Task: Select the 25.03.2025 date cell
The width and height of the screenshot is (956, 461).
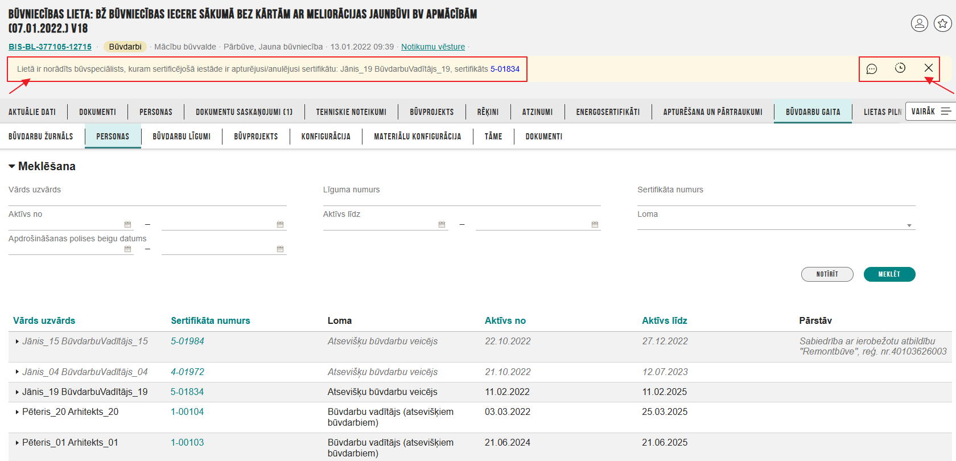Action: pyautogui.click(x=665, y=412)
